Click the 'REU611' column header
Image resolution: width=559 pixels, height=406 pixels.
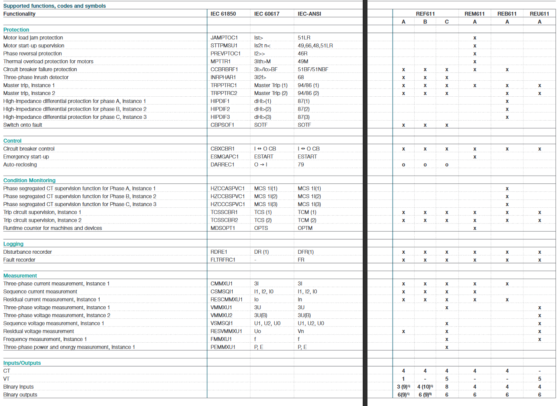pyautogui.click(x=539, y=14)
